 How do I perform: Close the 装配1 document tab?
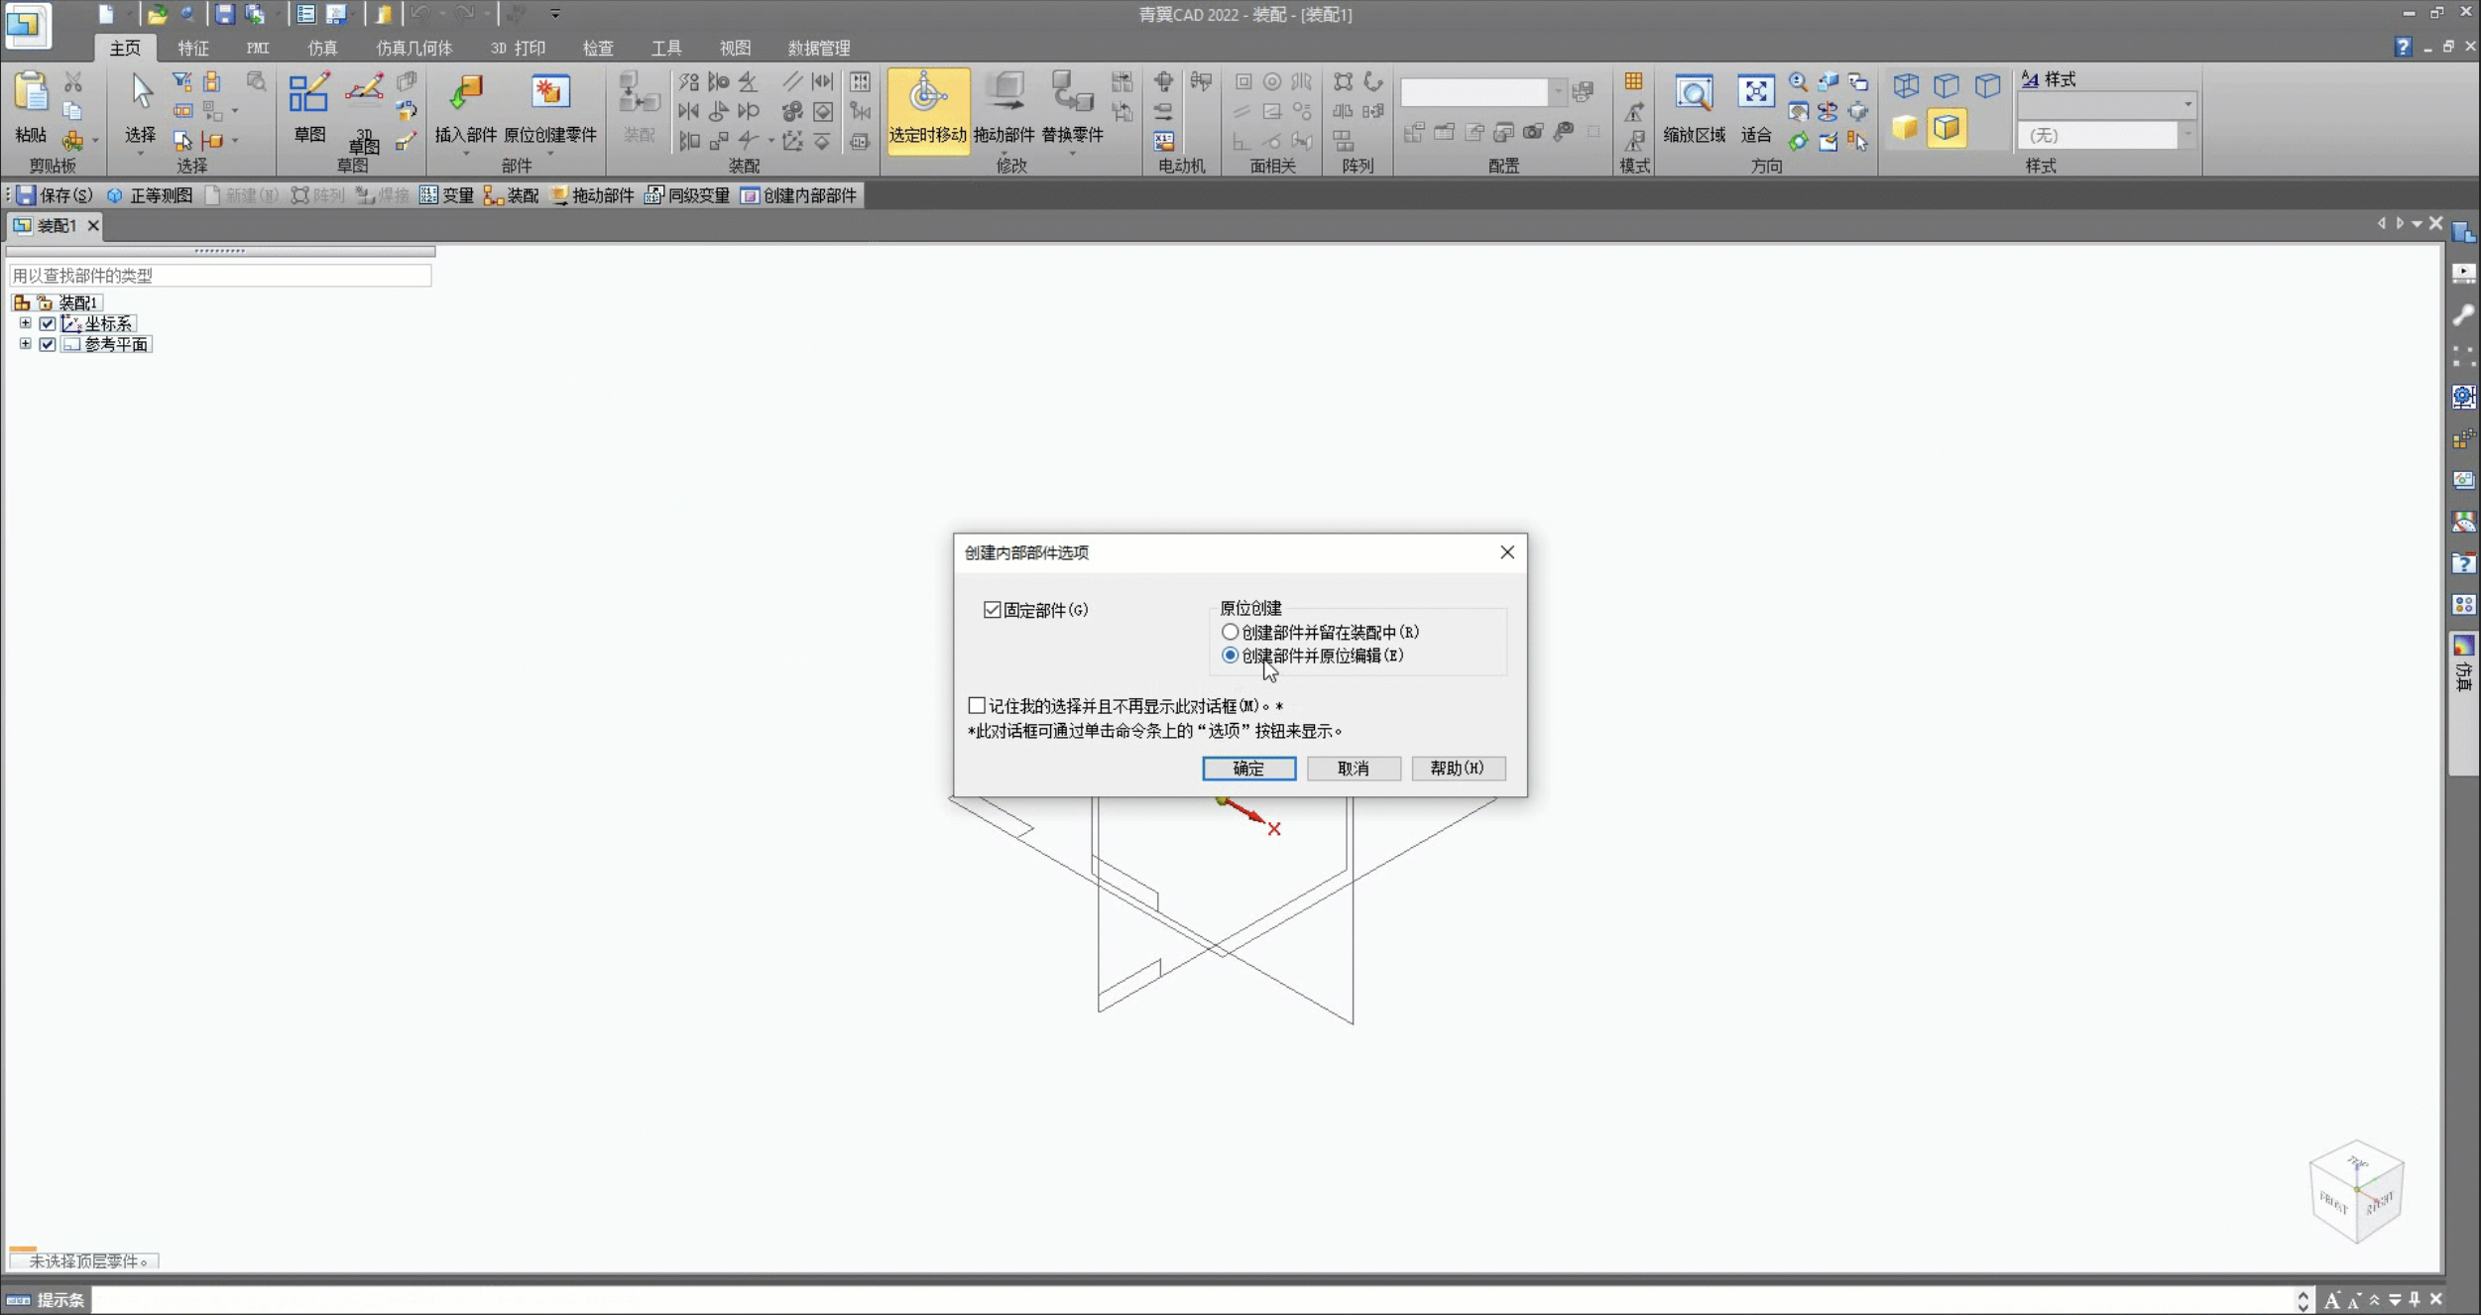click(x=93, y=225)
